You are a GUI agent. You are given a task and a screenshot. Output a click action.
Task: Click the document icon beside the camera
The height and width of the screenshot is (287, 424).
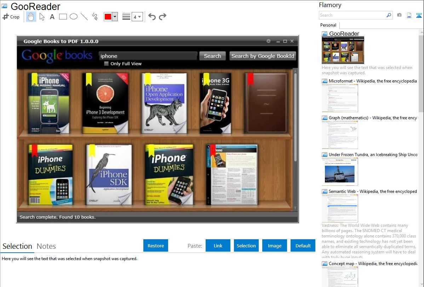[x=409, y=15]
